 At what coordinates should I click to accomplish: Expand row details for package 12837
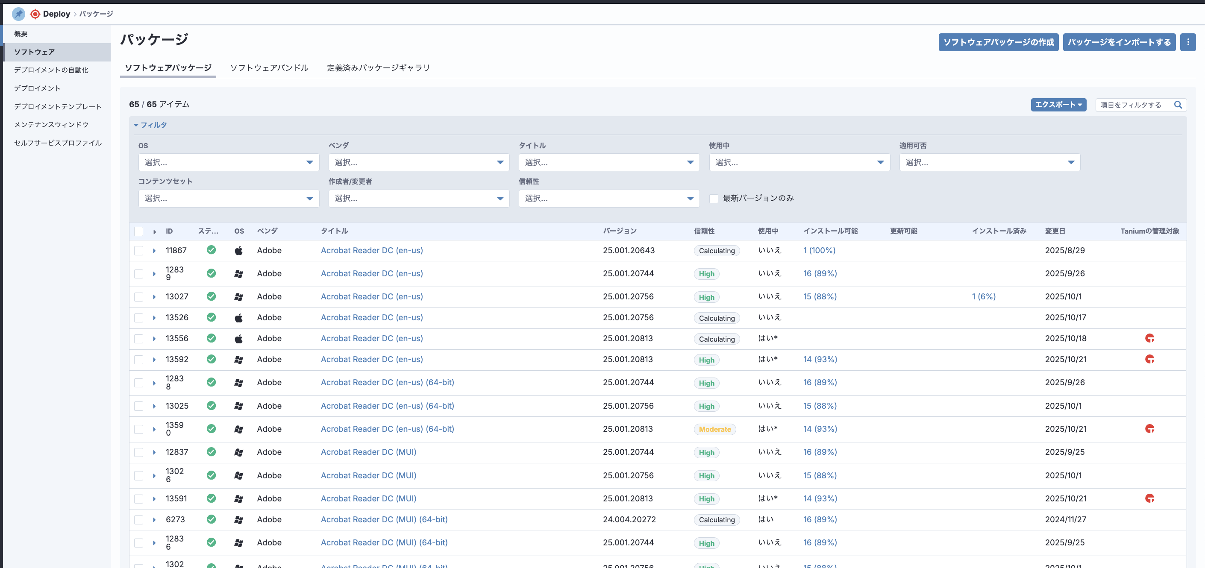point(154,453)
